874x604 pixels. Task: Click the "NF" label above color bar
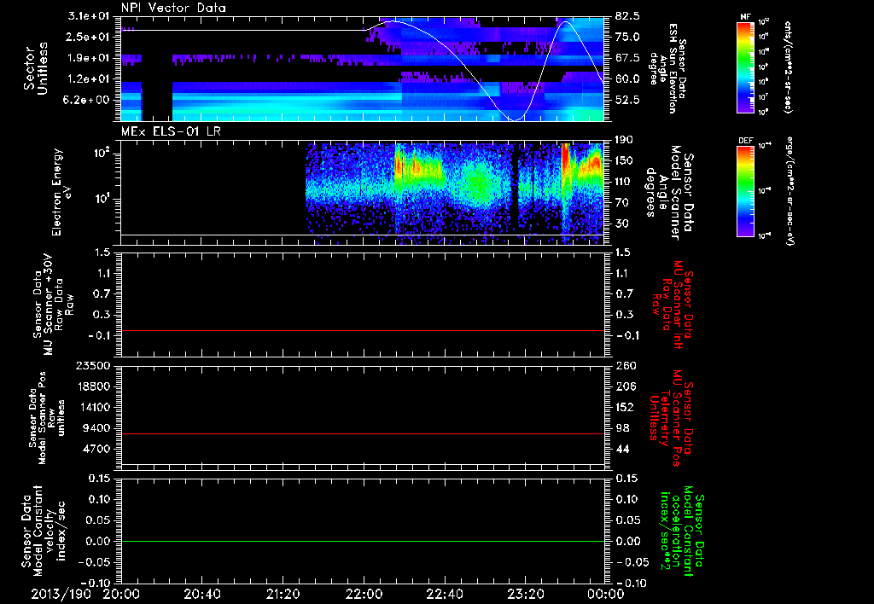coord(746,17)
